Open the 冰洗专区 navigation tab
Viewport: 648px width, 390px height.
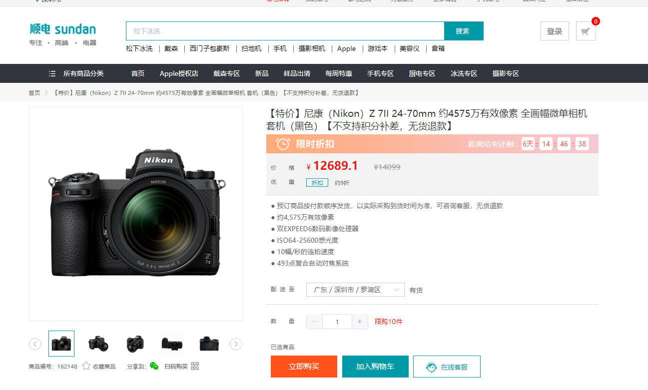point(464,73)
